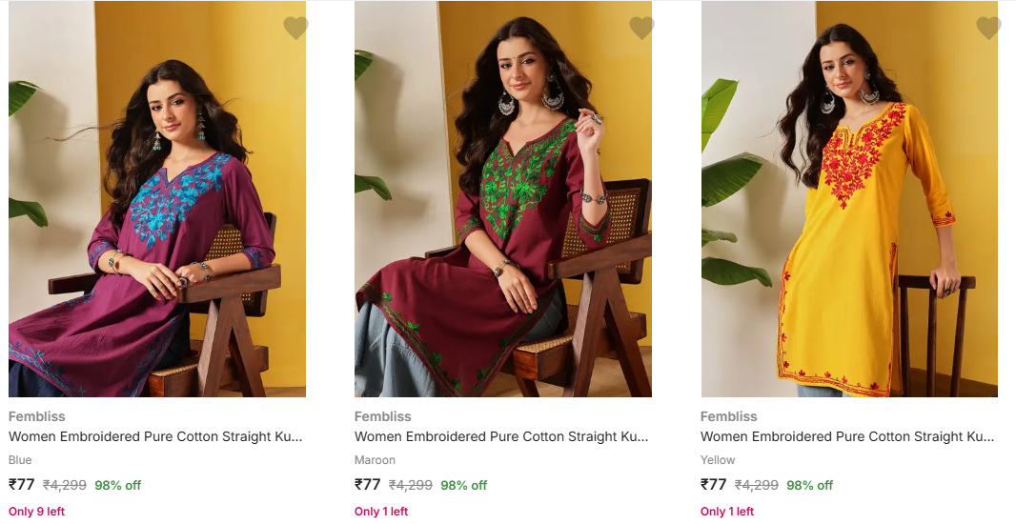Open the product title of the Blue kurta
This screenshot has height=524, width=1016.
tap(155, 437)
